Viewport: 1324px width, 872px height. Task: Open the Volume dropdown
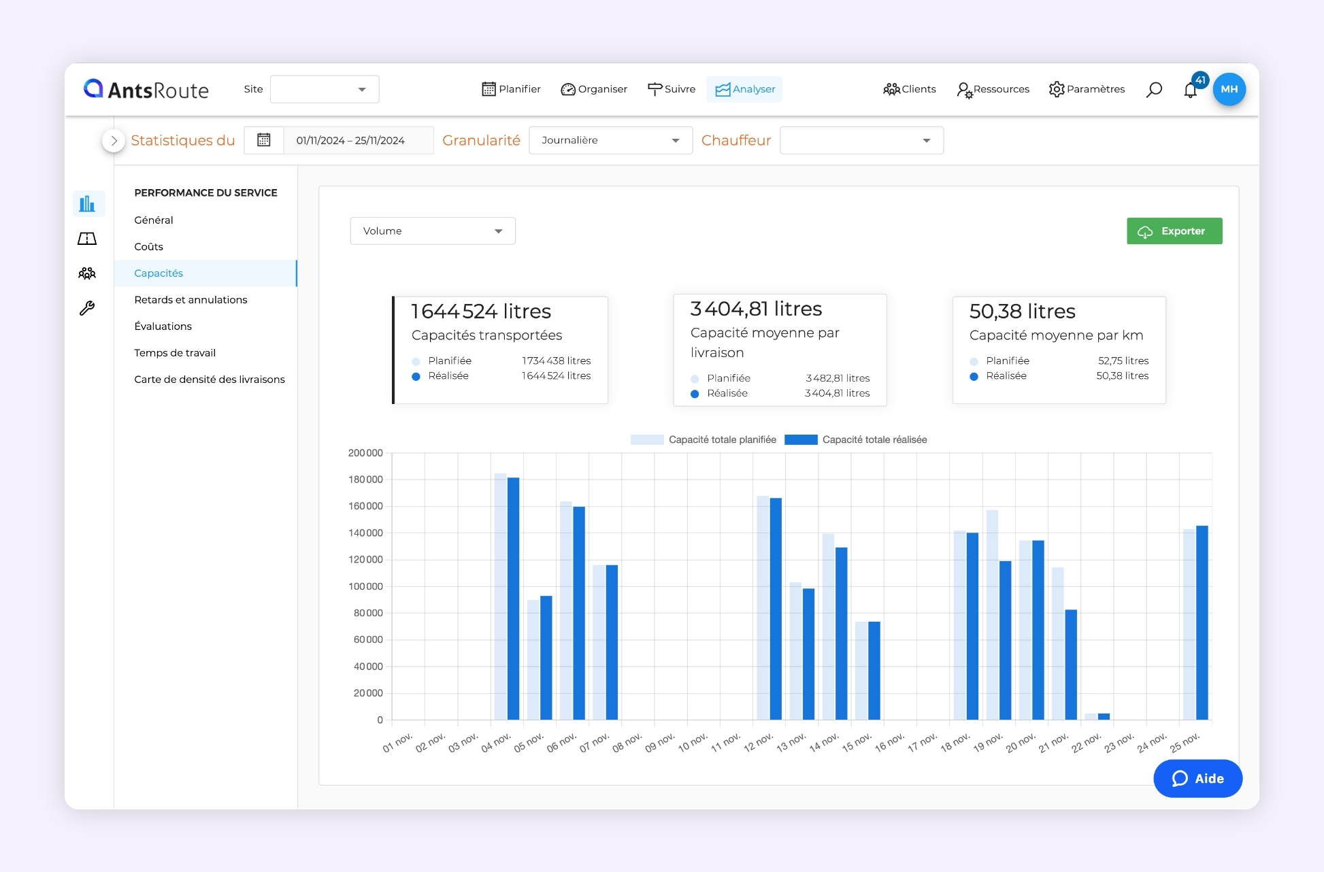click(433, 231)
